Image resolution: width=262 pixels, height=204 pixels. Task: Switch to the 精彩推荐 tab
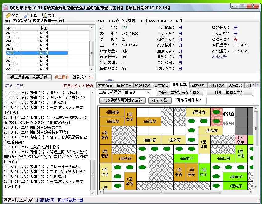(x=124, y=86)
